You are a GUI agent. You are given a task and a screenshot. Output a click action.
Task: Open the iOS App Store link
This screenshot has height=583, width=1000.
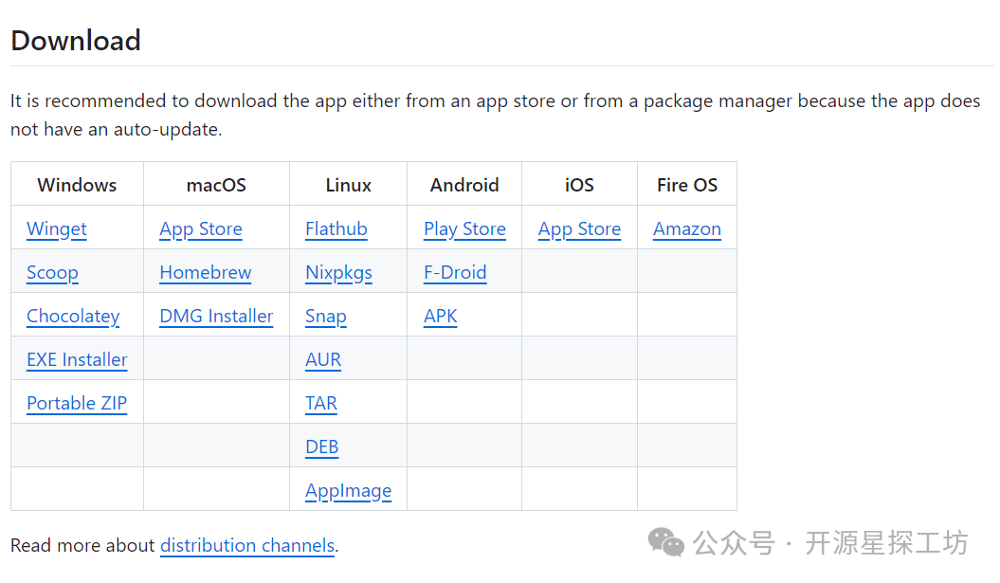click(580, 229)
